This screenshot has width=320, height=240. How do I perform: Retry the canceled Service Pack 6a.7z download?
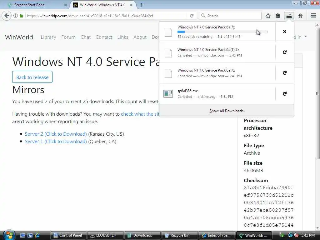(285, 73)
